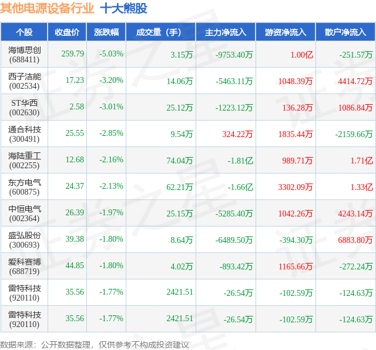Click the 成交量（手）column header

(x=160, y=32)
